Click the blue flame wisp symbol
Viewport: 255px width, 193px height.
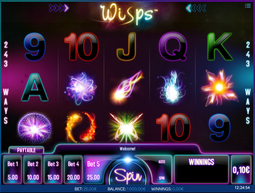172,87
